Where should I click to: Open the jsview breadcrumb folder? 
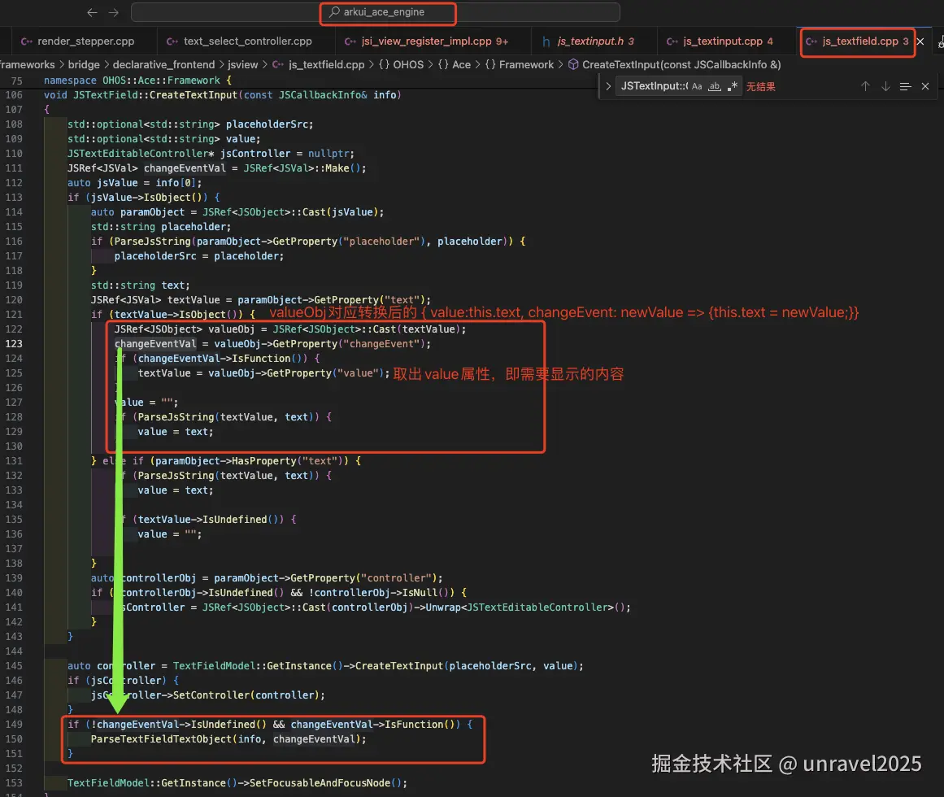pos(242,64)
